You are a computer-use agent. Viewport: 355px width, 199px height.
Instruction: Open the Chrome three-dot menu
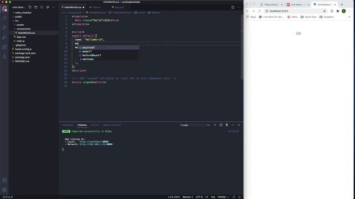pyautogui.click(x=349, y=11)
